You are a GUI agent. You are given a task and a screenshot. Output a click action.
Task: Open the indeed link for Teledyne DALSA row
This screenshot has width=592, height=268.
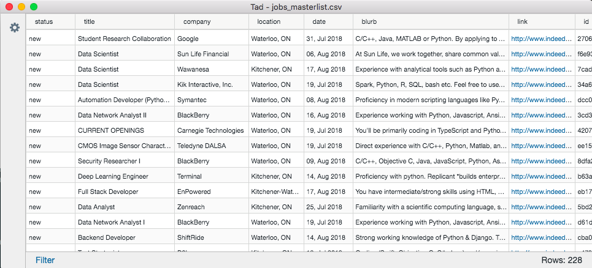click(542, 146)
